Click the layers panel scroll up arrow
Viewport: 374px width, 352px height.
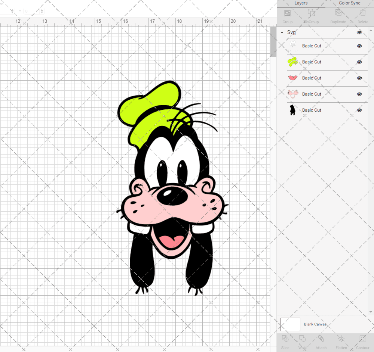pos(370,31)
